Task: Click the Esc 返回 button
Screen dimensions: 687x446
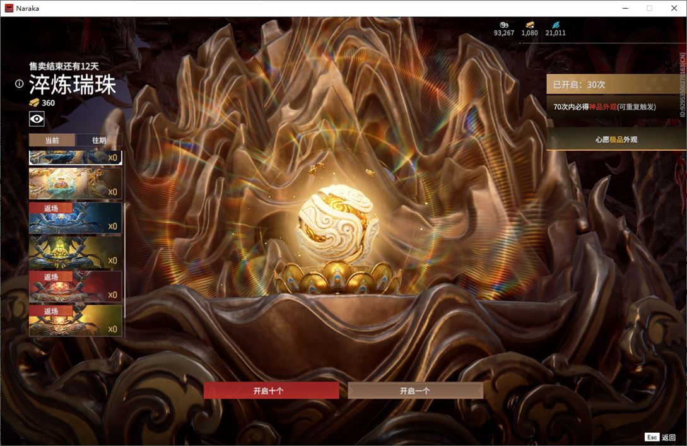Action: (x=661, y=437)
